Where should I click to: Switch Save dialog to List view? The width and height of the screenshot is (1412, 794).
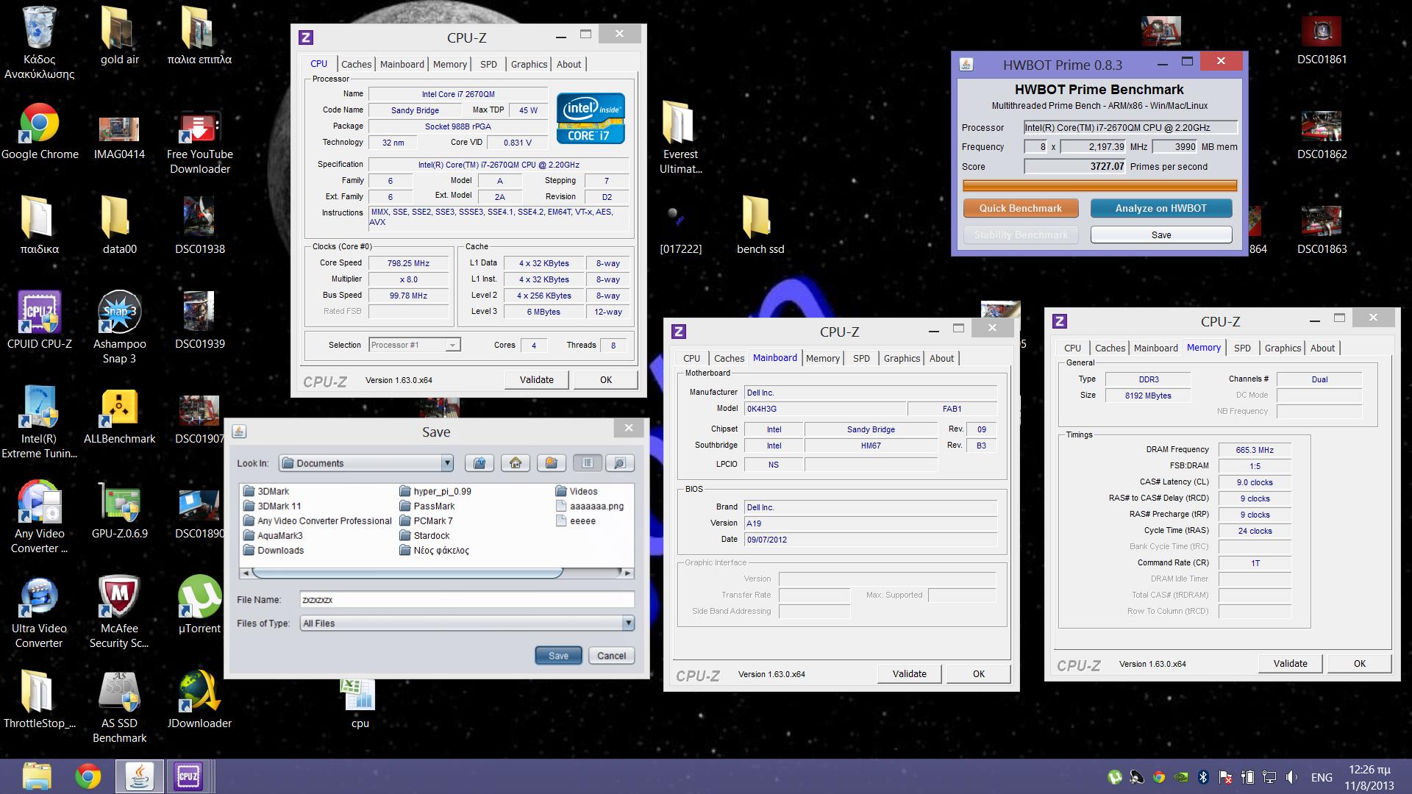click(588, 462)
